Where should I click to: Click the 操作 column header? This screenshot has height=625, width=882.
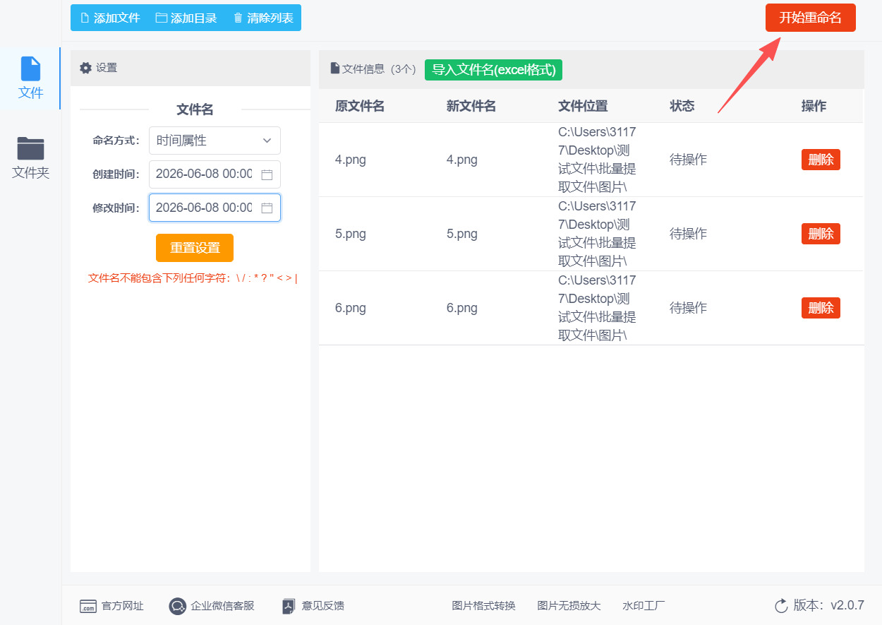pyautogui.click(x=814, y=106)
